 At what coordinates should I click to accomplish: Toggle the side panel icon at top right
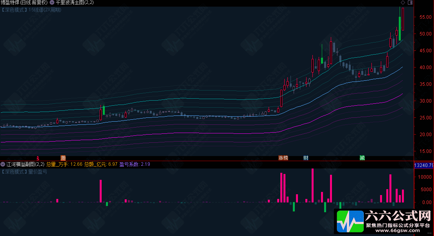(410, 2)
